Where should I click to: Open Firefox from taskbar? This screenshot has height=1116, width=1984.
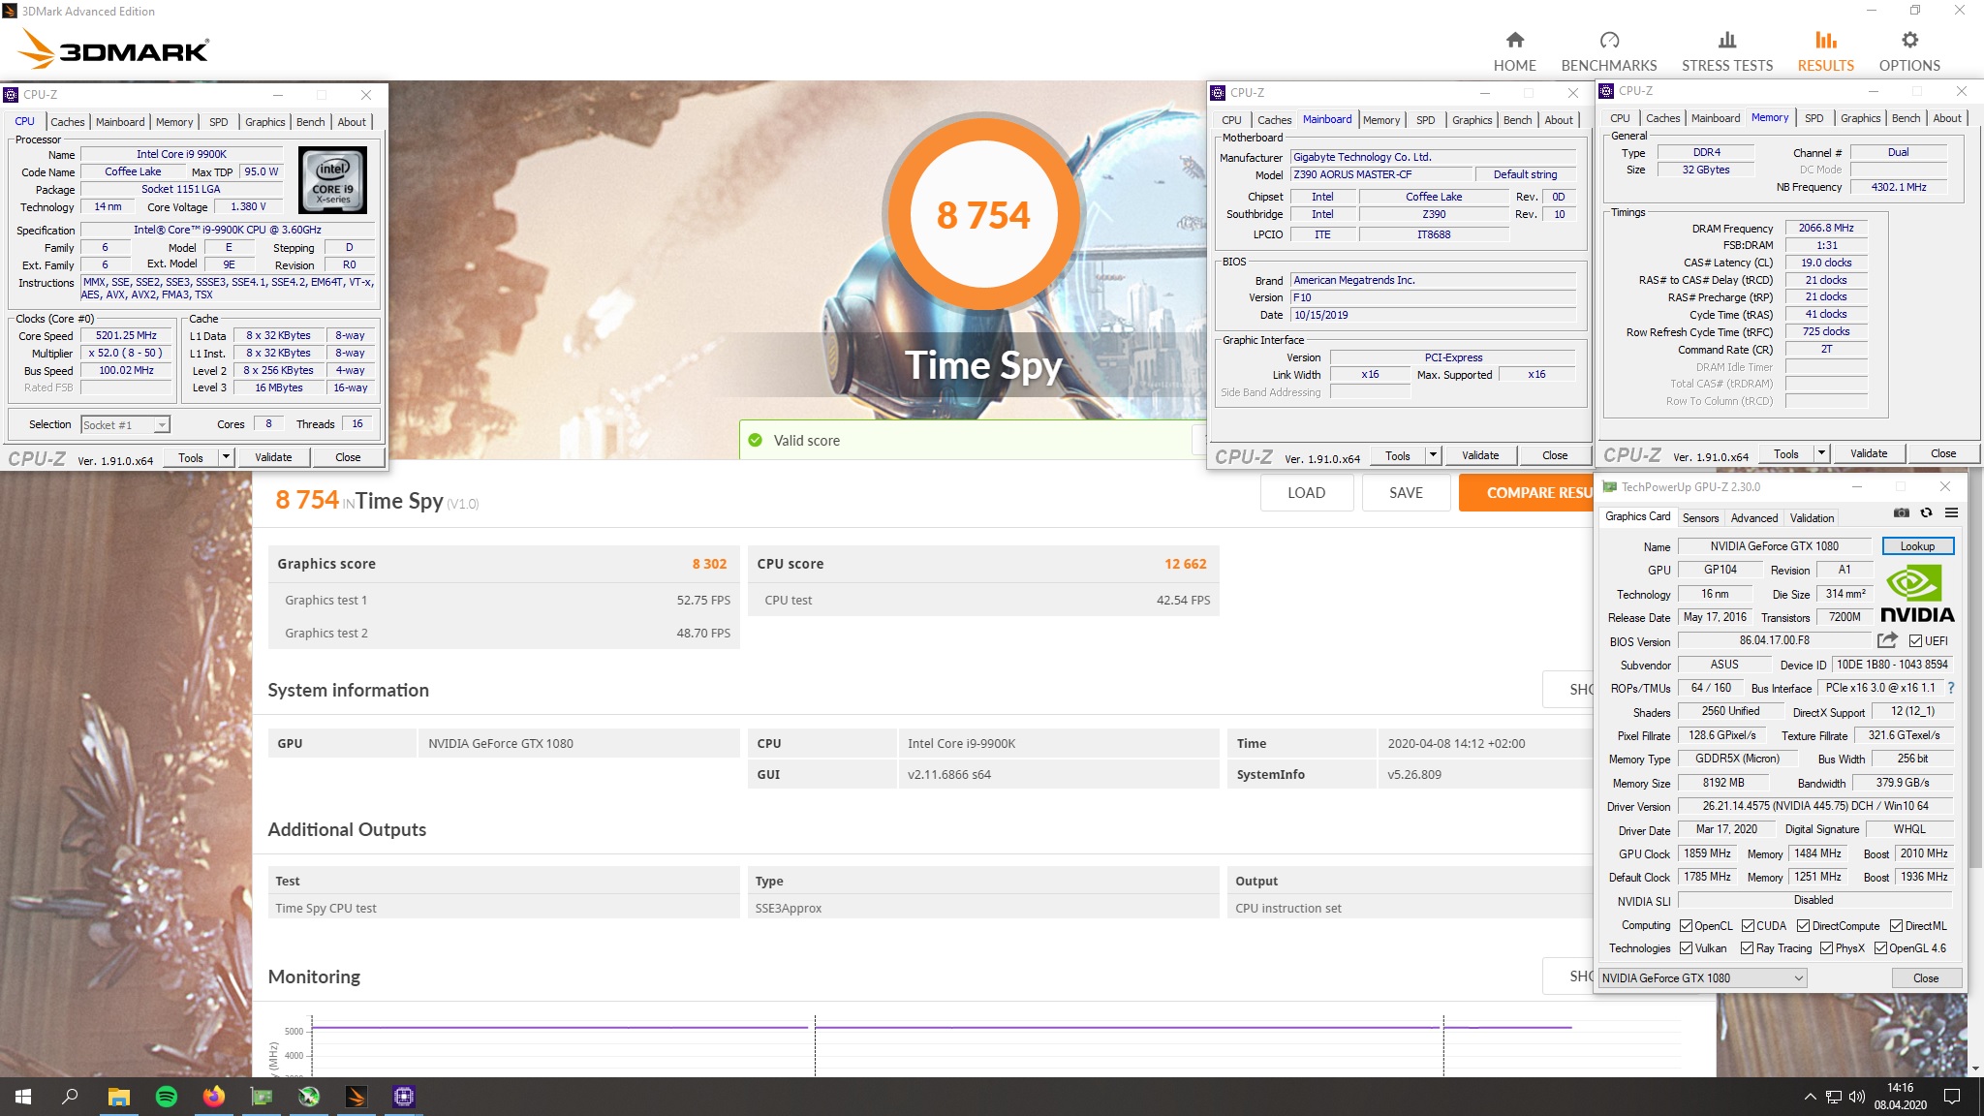213,1097
